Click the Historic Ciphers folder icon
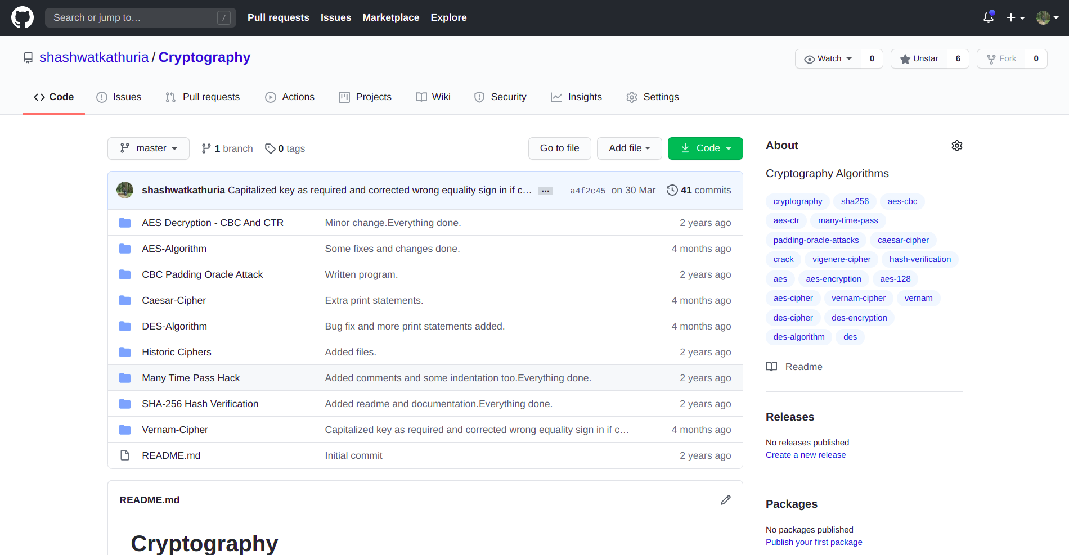 [125, 352]
